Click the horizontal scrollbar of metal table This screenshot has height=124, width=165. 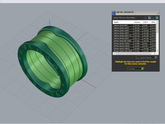[133, 53]
